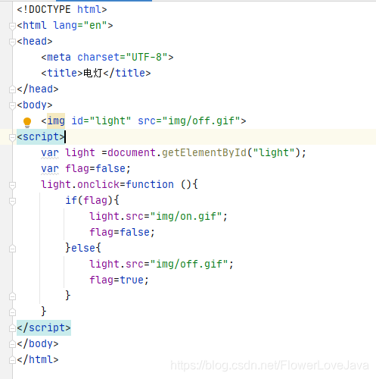The height and width of the screenshot is (379, 376).
Task: Click the function keyword in onclick line
Action: pyautogui.click(x=150, y=185)
